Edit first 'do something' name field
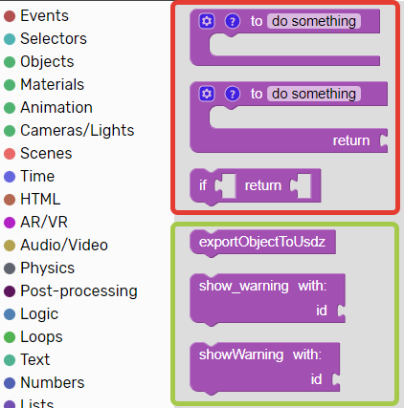Image resolution: width=404 pixels, height=408 pixels. (314, 21)
